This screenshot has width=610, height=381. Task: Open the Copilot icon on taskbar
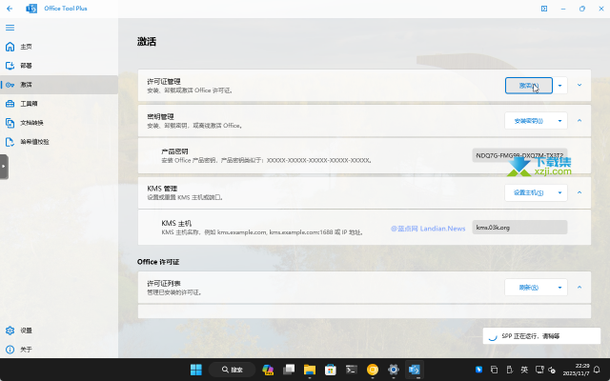click(268, 370)
